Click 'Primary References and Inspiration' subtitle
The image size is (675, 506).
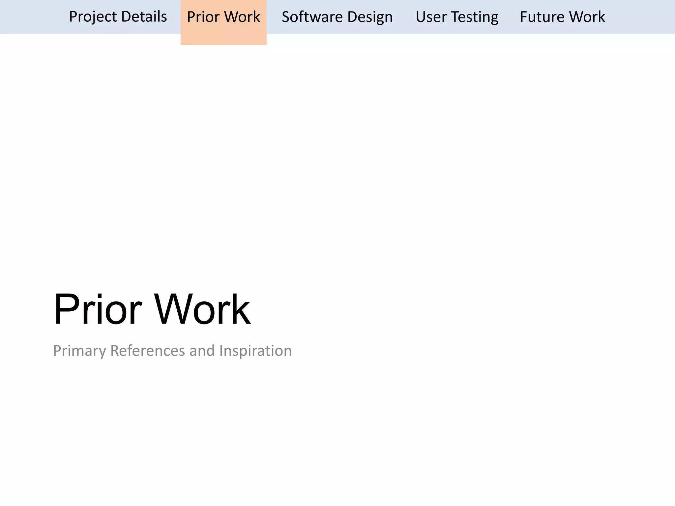172,351
